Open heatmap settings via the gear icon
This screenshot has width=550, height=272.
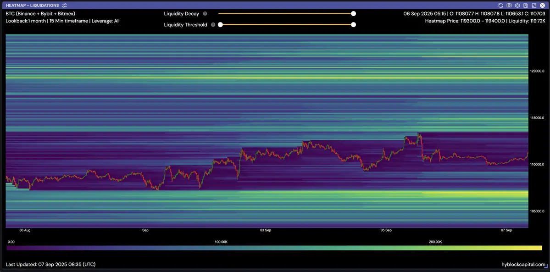point(517,5)
